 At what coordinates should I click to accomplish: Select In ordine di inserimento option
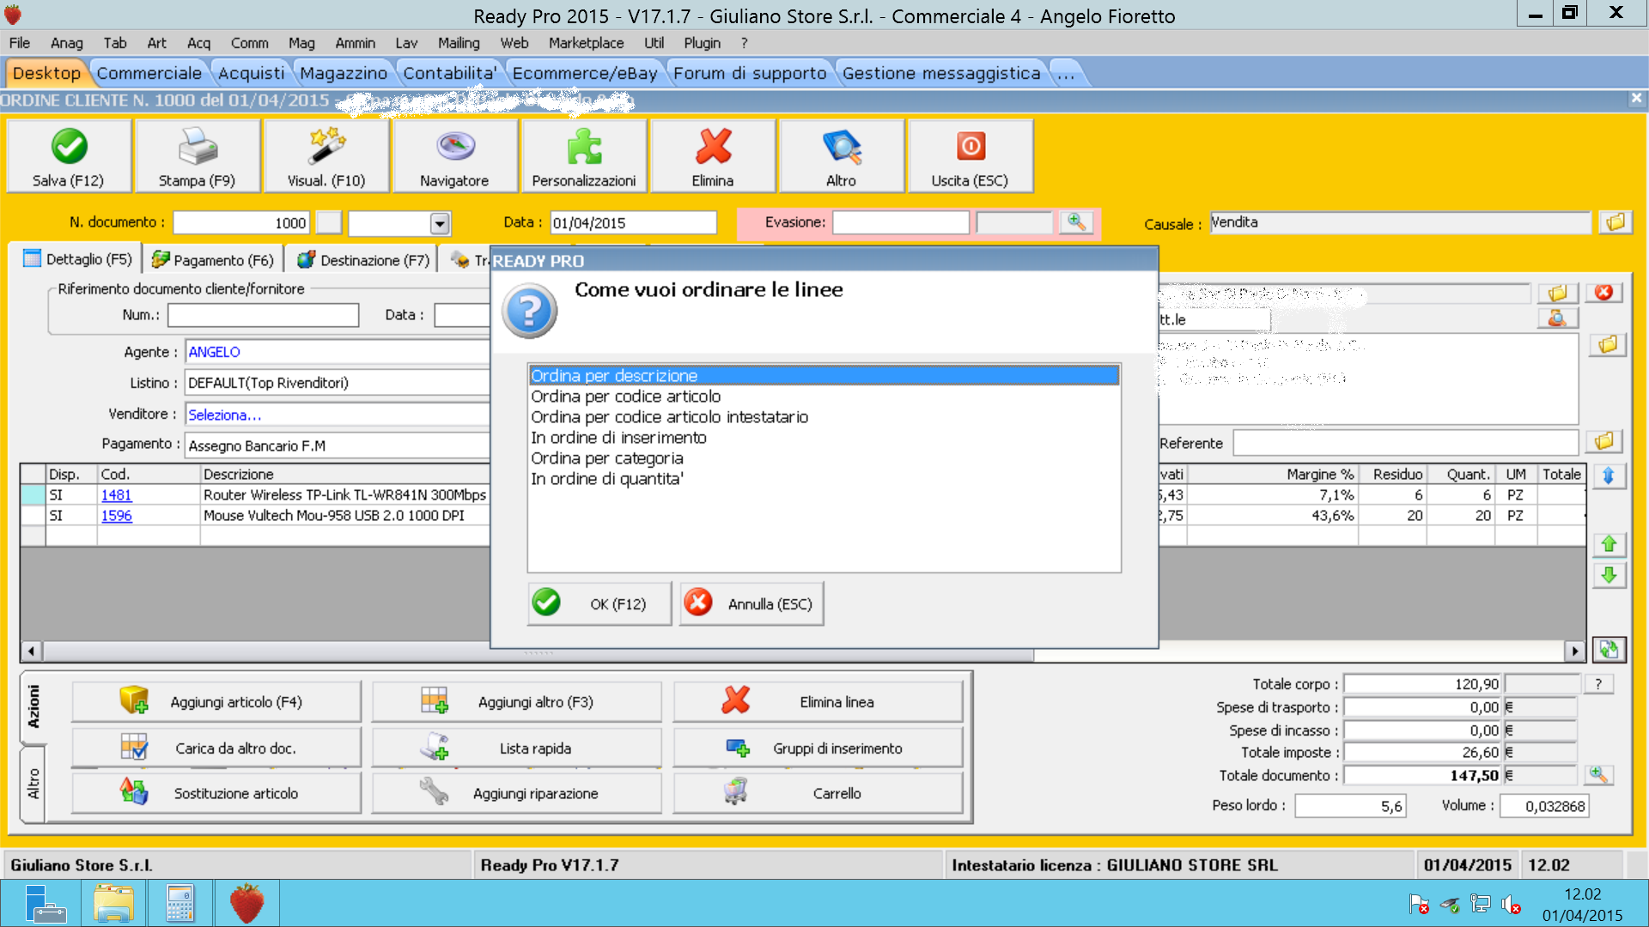[824, 437]
